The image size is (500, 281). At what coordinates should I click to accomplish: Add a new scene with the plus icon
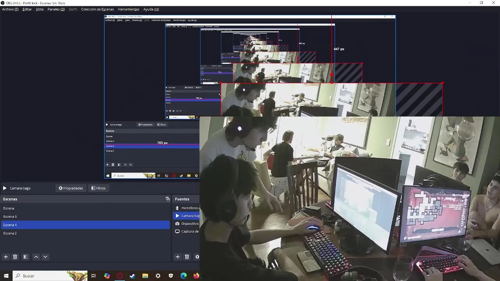click(5, 257)
